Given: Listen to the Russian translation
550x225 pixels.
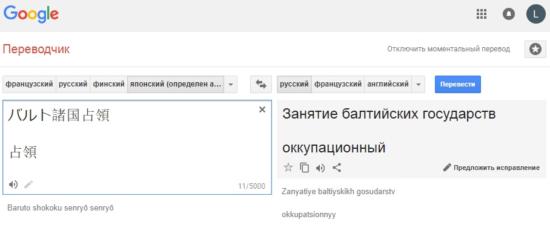Looking at the screenshot, I should (320, 168).
